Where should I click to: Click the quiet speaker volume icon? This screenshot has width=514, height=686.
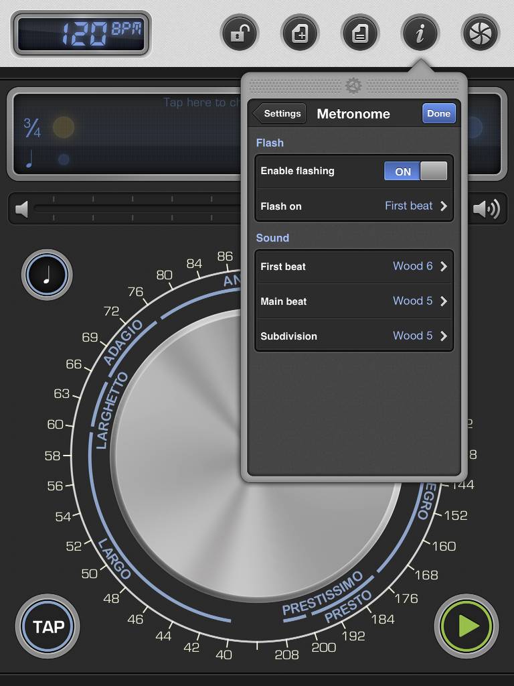[22, 210]
